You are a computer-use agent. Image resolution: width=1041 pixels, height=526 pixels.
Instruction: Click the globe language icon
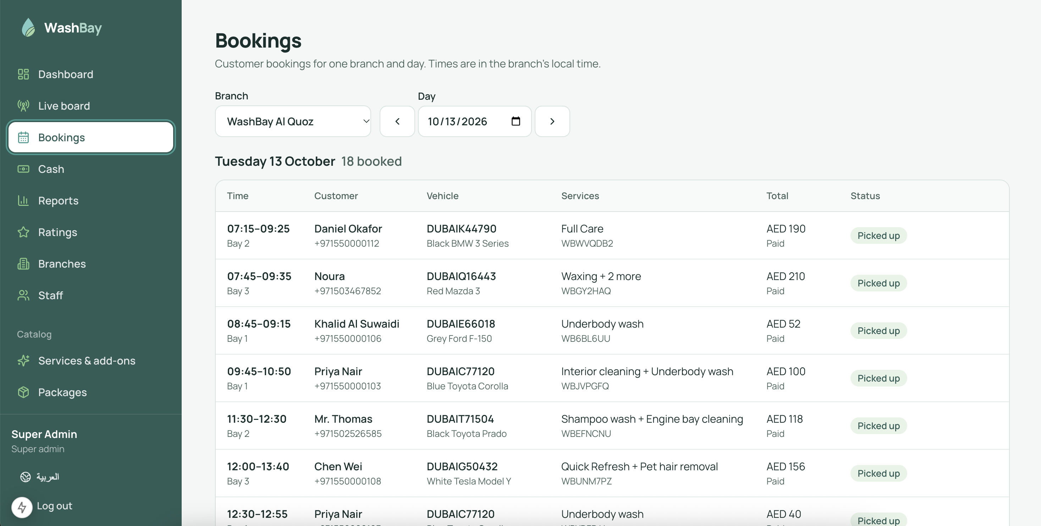(26, 477)
